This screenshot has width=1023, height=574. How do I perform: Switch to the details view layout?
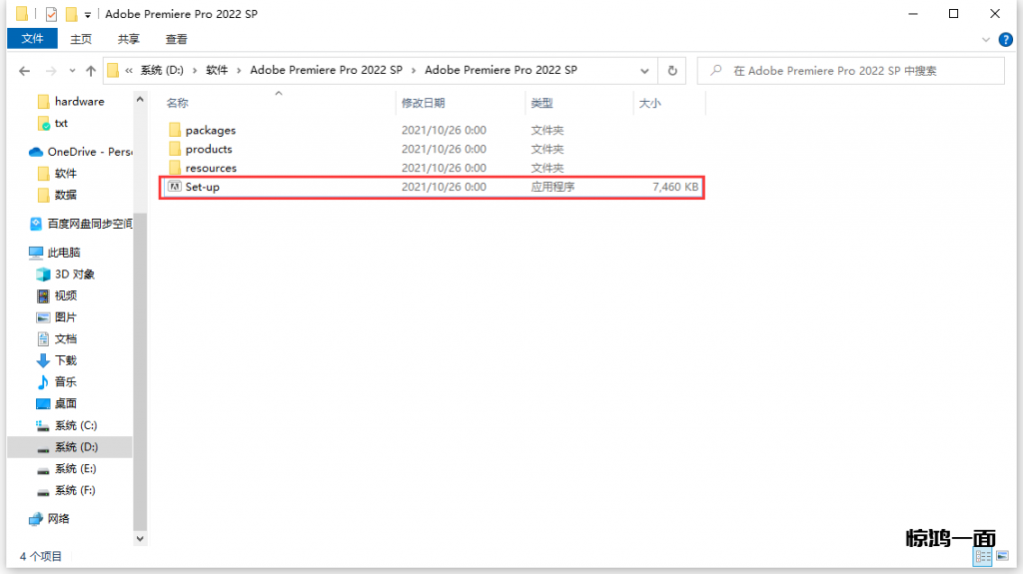pyautogui.click(x=983, y=556)
